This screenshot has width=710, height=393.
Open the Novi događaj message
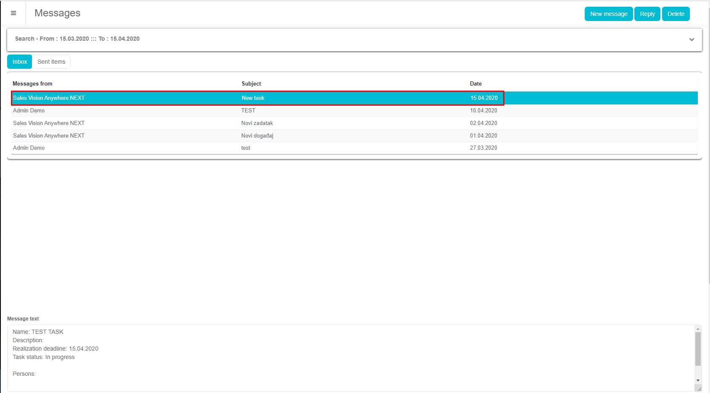click(x=257, y=136)
